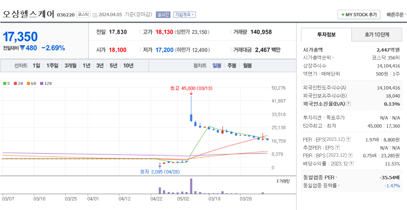Click help icon next to 외국인소진율(B/A)
This screenshot has height=210, width=407.
point(348,104)
